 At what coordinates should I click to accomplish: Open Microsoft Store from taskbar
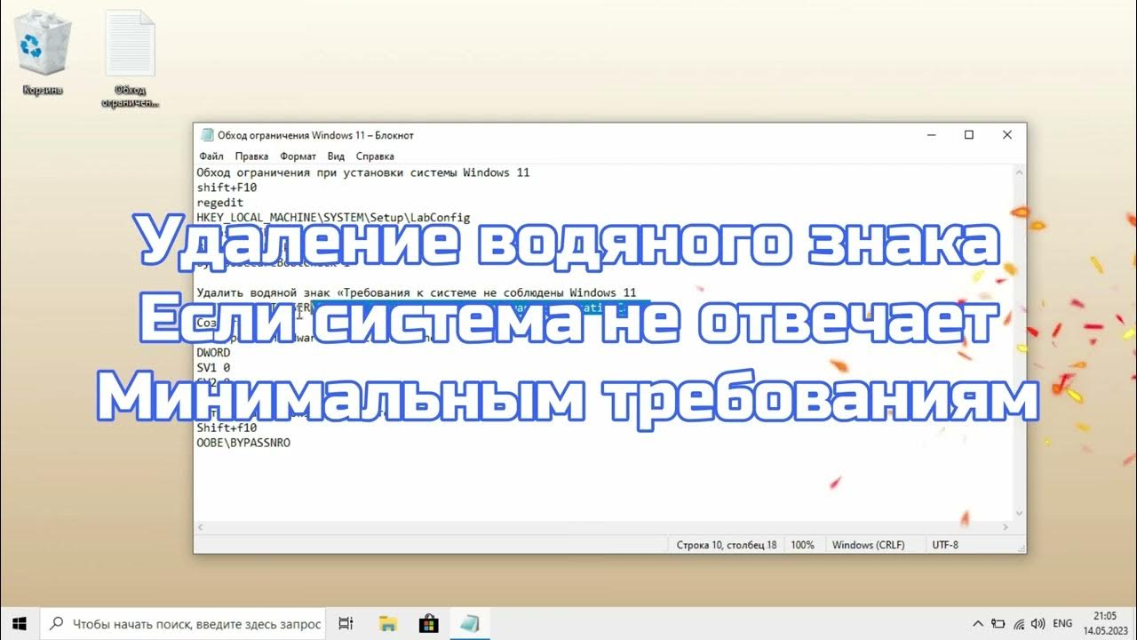428,623
